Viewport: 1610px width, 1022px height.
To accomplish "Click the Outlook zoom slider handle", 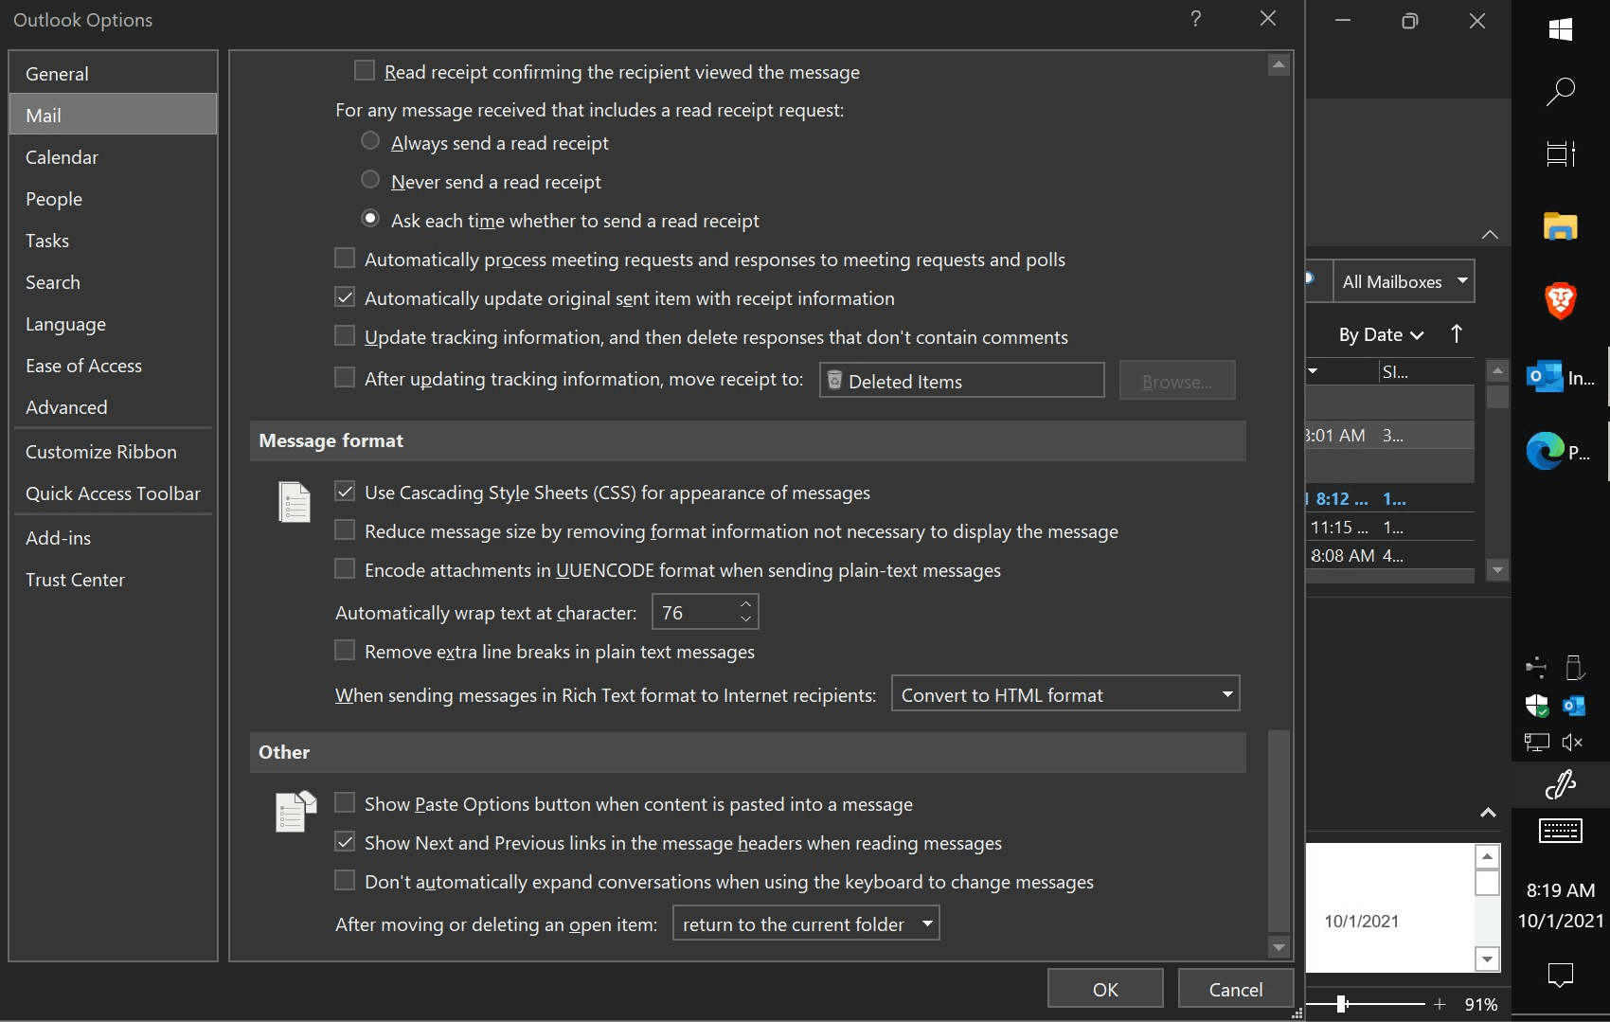I will [1342, 1004].
